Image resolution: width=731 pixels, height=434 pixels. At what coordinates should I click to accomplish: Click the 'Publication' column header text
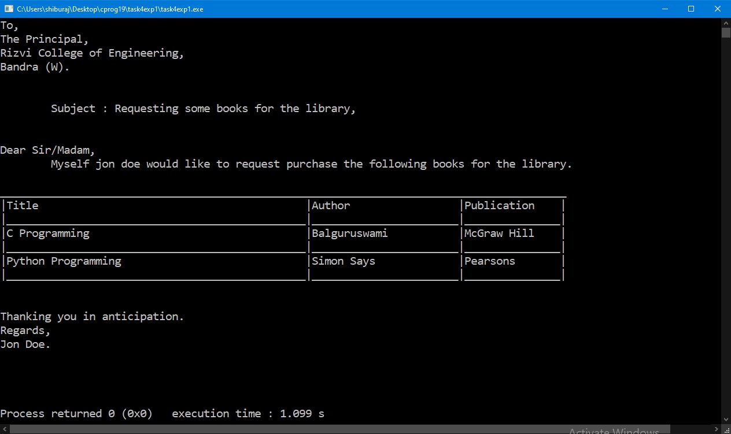click(x=499, y=206)
